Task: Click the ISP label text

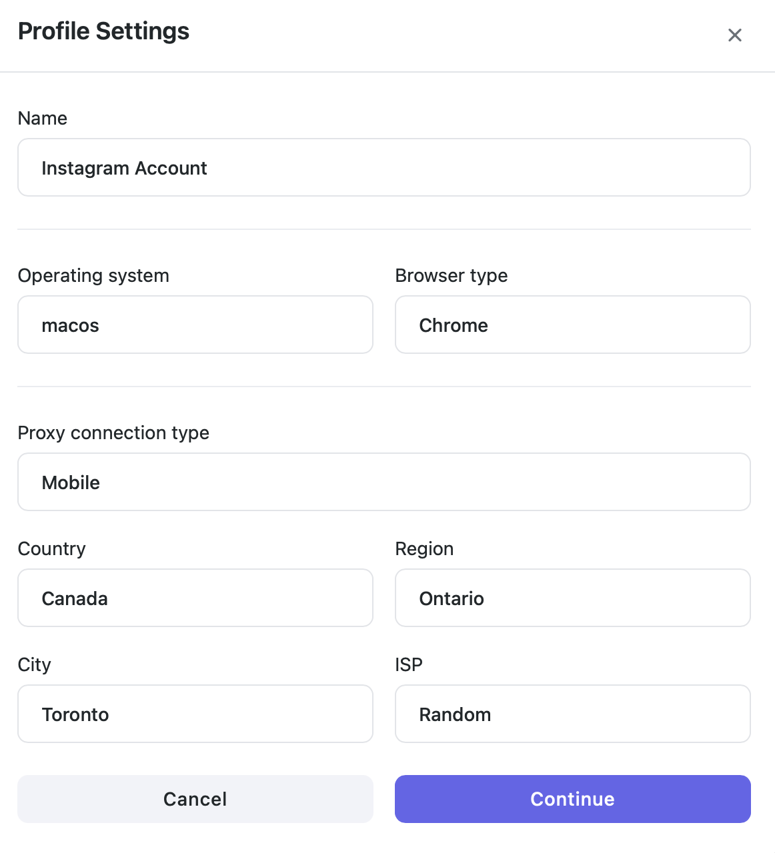Action: point(409,665)
